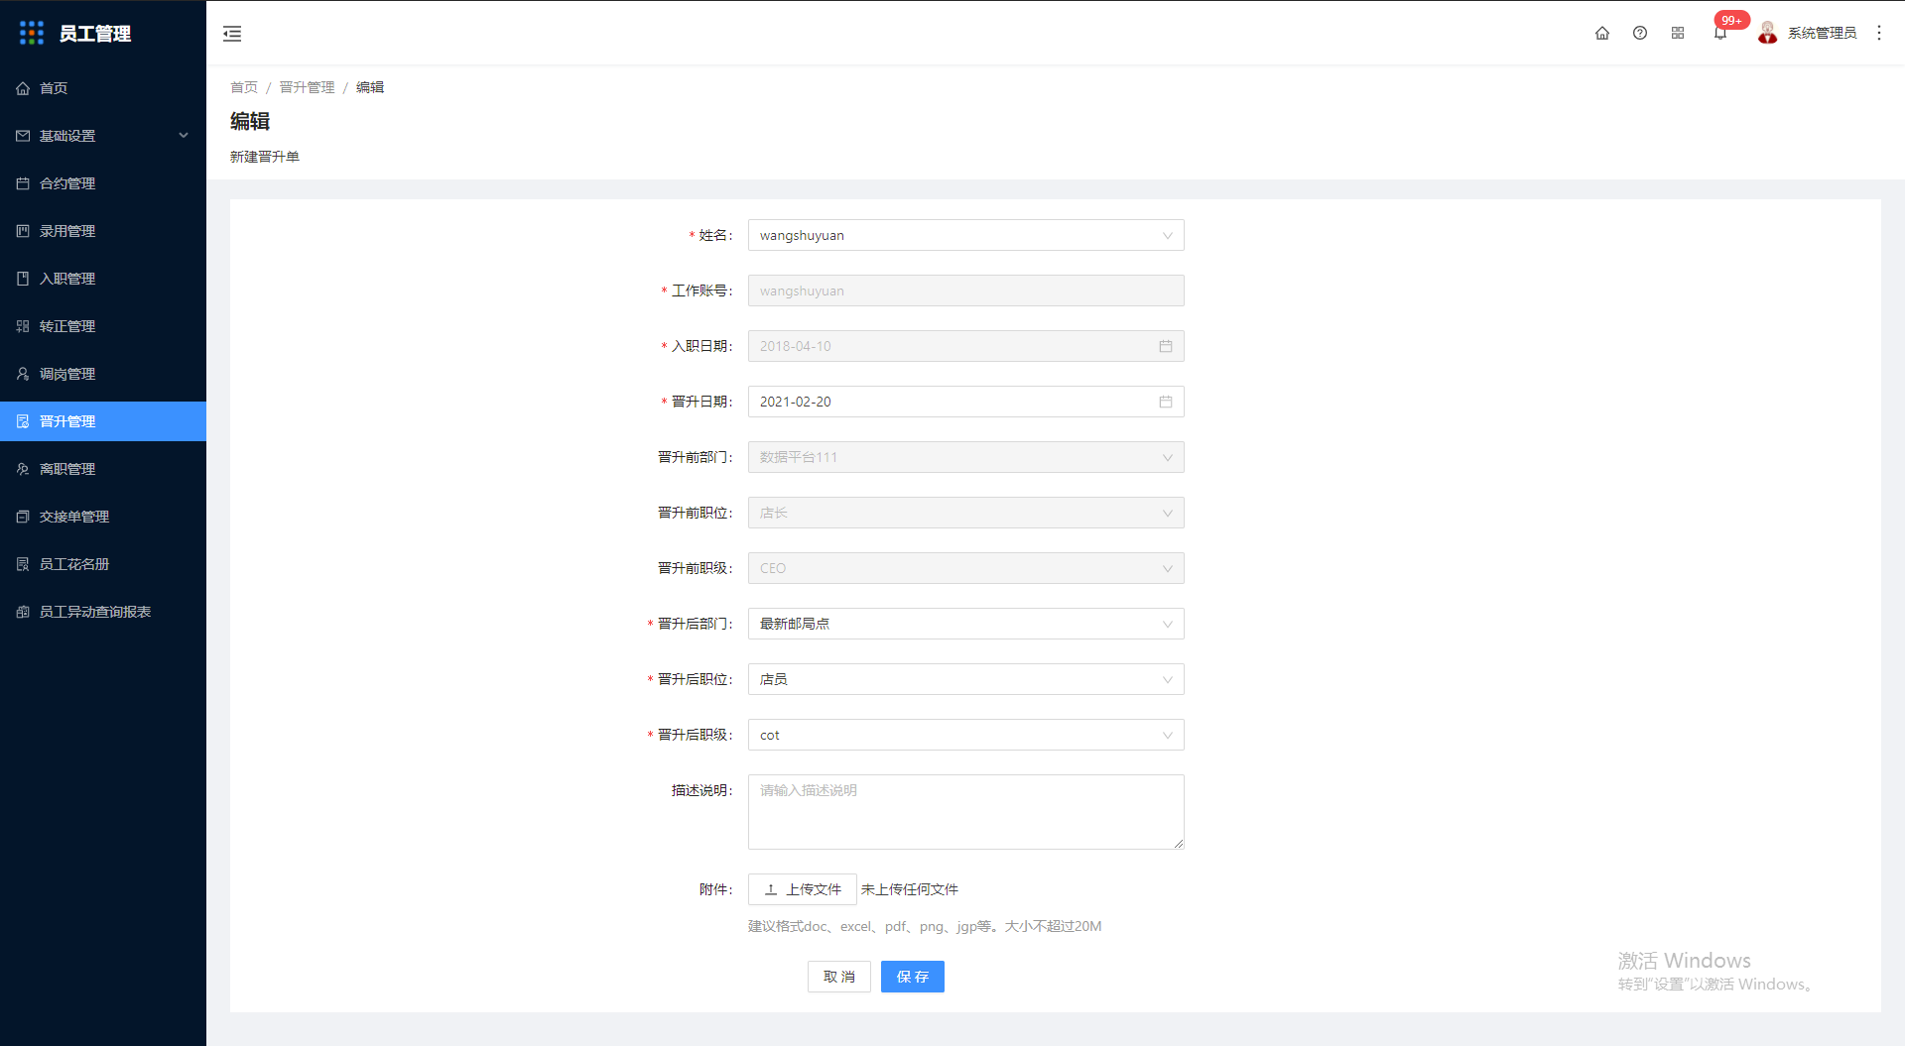1905x1046 pixels.
Task: Click the 首页 sidebar home icon
Action: click(x=23, y=88)
